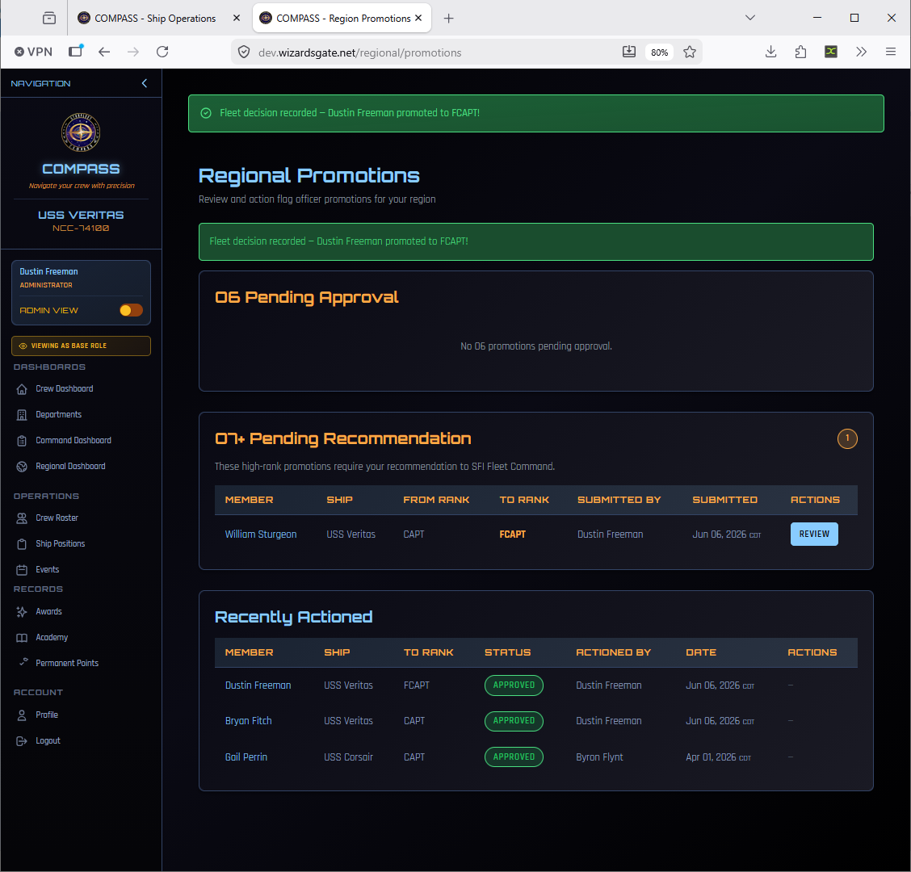911x872 pixels.
Task: Click the Awards sparkle icon
Action: click(x=22, y=612)
